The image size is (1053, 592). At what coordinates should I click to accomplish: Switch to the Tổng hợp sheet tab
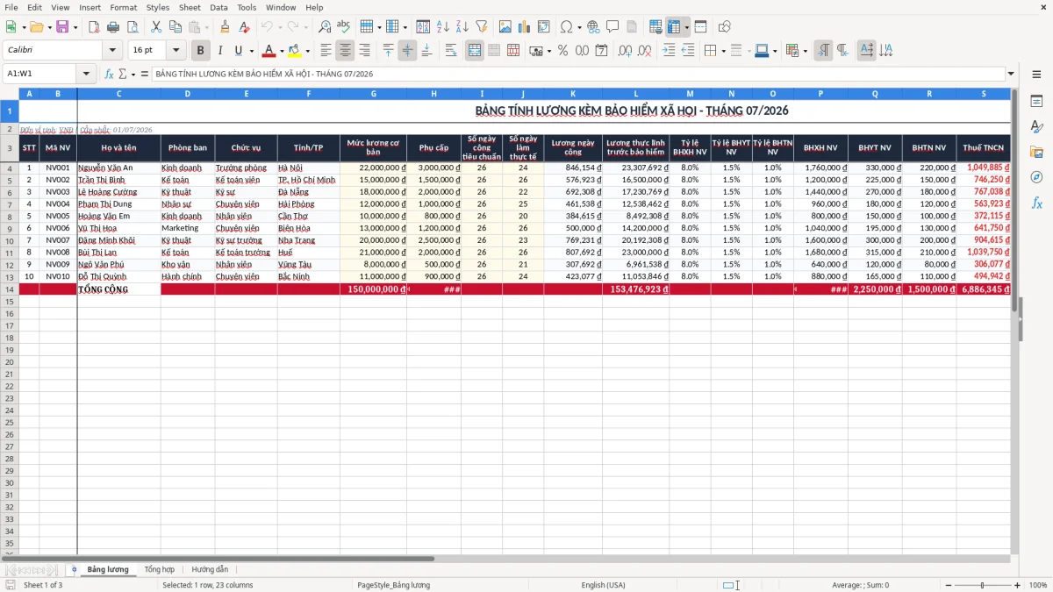(160, 569)
